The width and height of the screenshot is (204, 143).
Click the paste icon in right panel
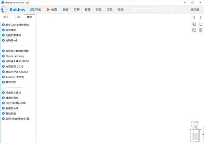point(201,24)
